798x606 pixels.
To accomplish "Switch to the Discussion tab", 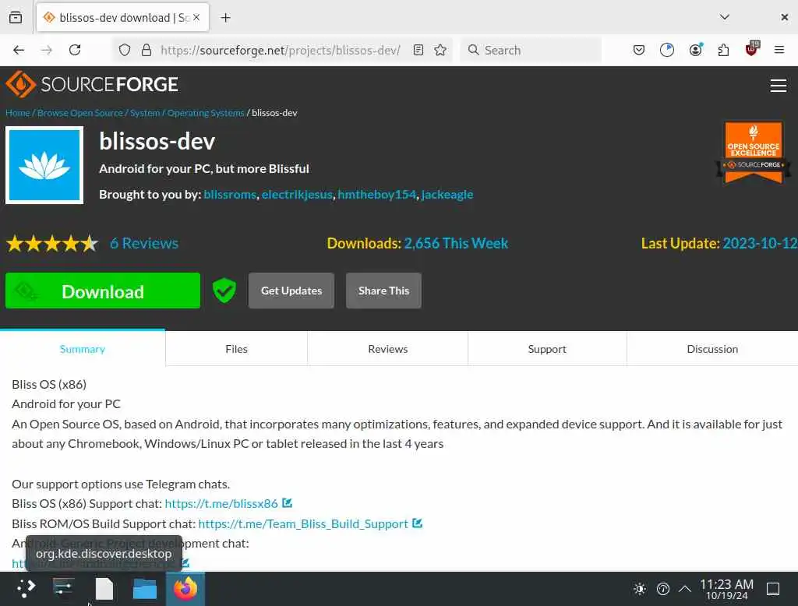I will coord(712,349).
